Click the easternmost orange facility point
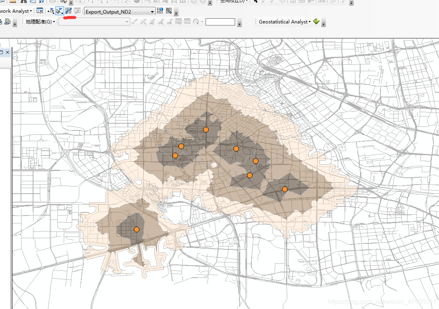The height and width of the screenshot is (309, 439). pyautogui.click(x=285, y=189)
